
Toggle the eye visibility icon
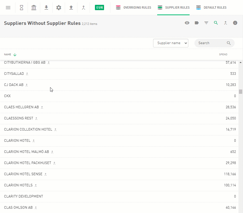(187, 23)
